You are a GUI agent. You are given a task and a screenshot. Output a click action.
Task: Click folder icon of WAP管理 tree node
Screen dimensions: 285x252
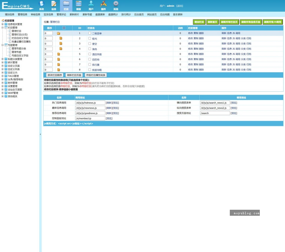tap(6, 93)
